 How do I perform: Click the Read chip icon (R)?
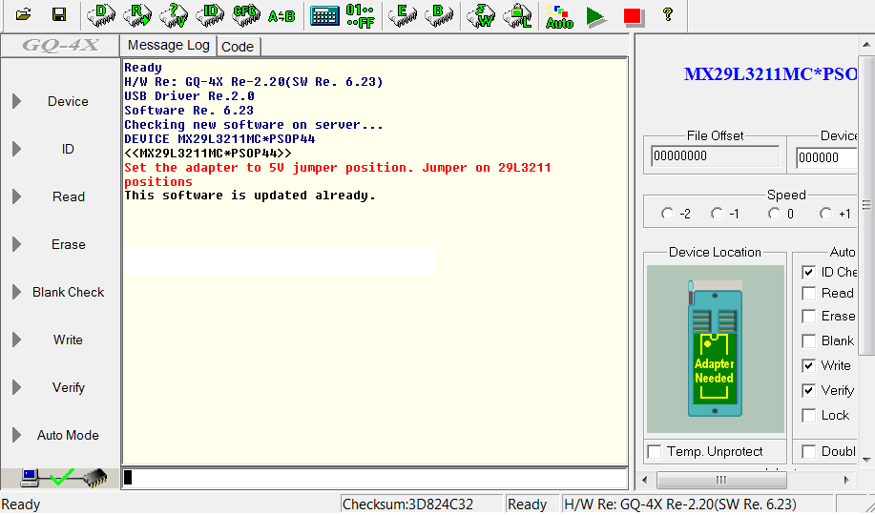click(137, 15)
